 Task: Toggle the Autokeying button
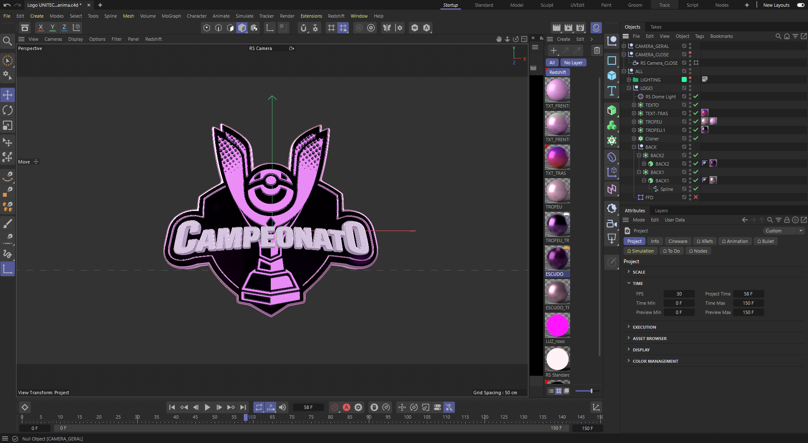pos(347,407)
